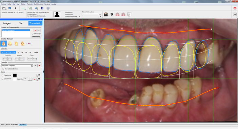The height and width of the screenshot is (129, 238).
Task: Click the black S icon
Action: pyautogui.click(x=112, y=15)
